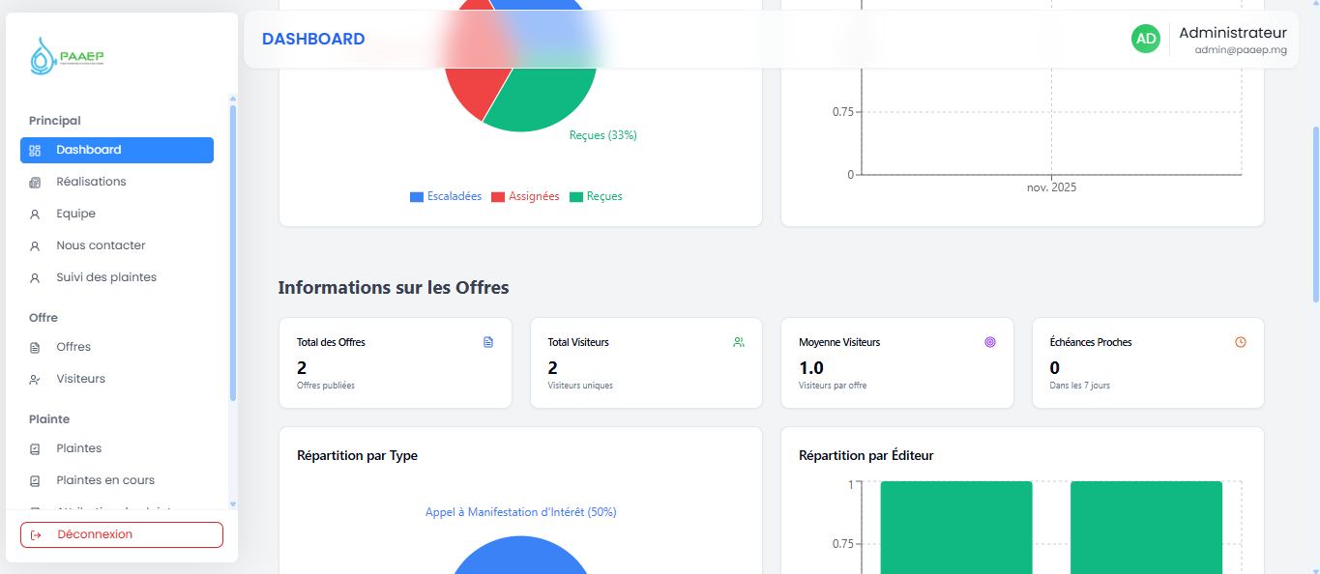Click the Visiteurs par offre caption

833,386
